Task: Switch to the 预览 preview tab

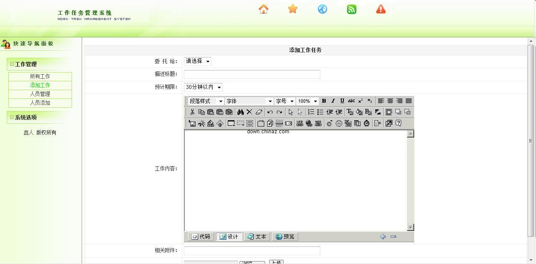Action: pos(285,236)
